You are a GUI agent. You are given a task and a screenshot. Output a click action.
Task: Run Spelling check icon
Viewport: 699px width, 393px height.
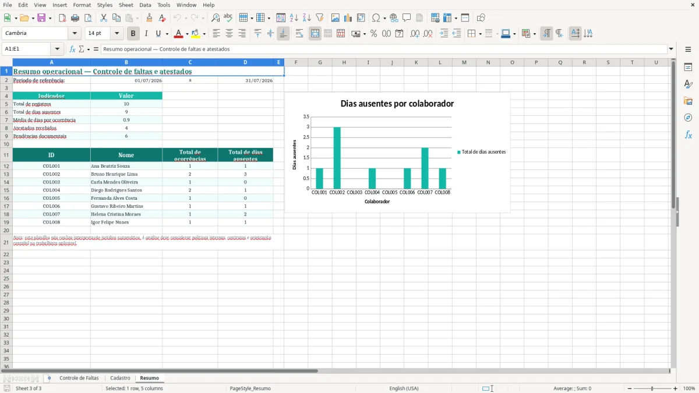pos(228,18)
